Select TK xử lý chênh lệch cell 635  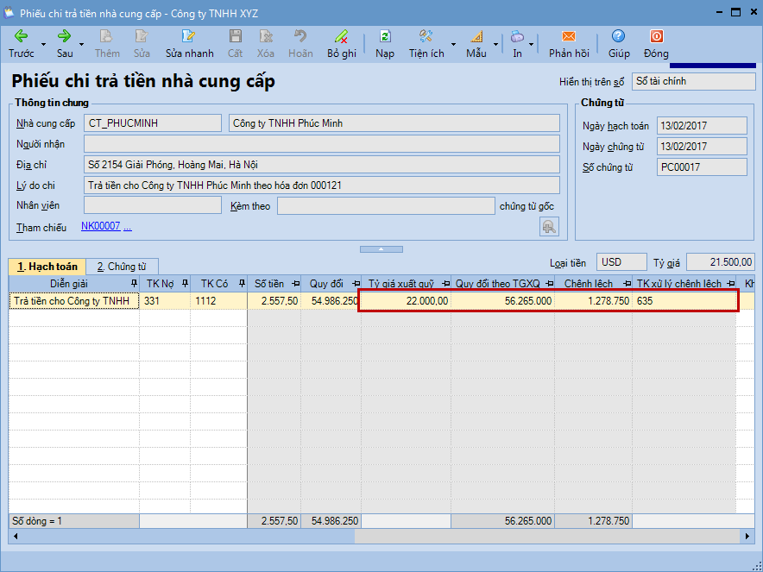pos(684,301)
